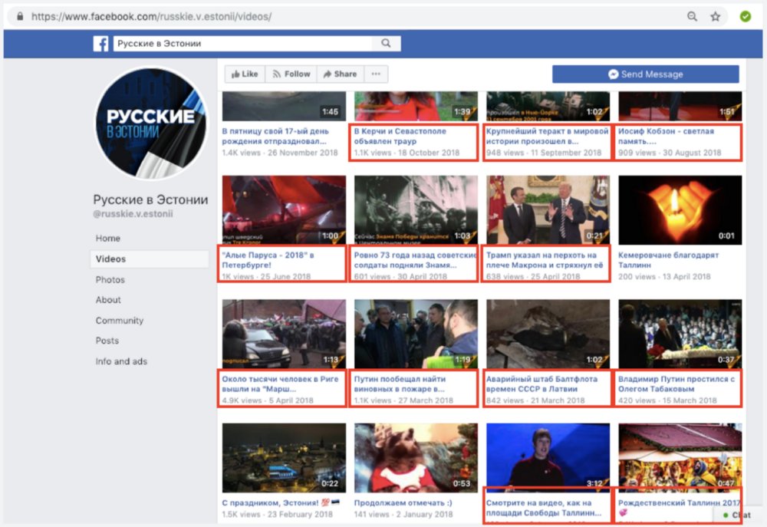Play the 0:21 Trump and Macron video thumbnail

pyautogui.click(x=548, y=210)
